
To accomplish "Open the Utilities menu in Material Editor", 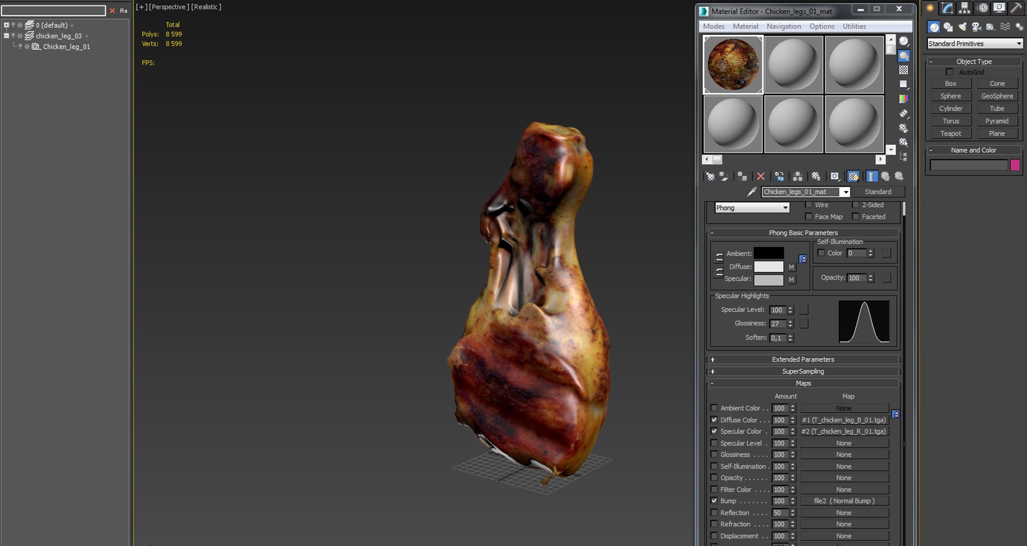I will [x=854, y=26].
